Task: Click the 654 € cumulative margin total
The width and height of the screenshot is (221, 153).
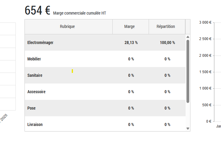Action: point(38,11)
